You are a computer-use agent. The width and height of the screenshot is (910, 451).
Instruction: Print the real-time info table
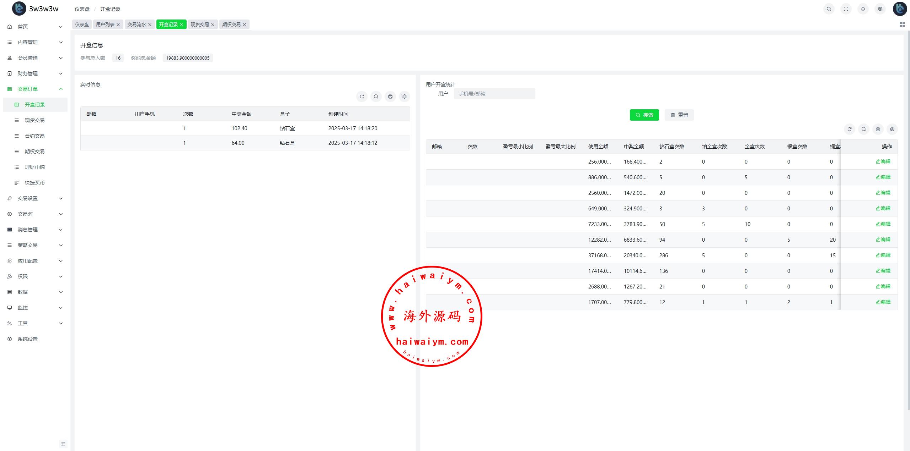pyautogui.click(x=390, y=97)
